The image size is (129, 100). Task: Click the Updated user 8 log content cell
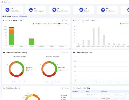113,95
